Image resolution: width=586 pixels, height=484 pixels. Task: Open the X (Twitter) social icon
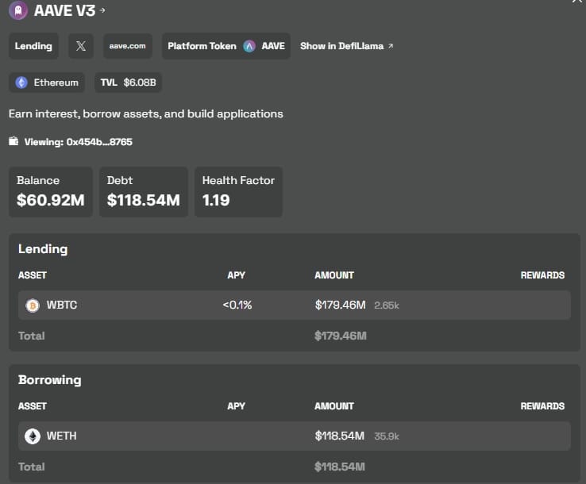click(80, 46)
